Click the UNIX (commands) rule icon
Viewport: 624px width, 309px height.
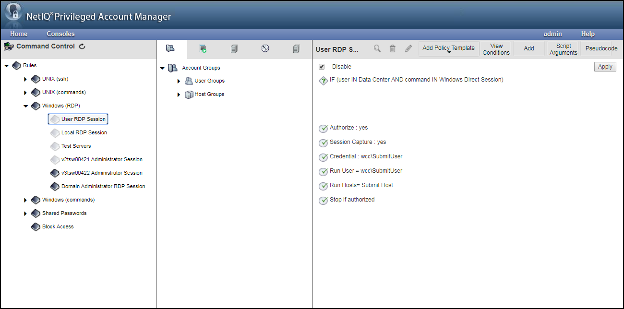36,92
